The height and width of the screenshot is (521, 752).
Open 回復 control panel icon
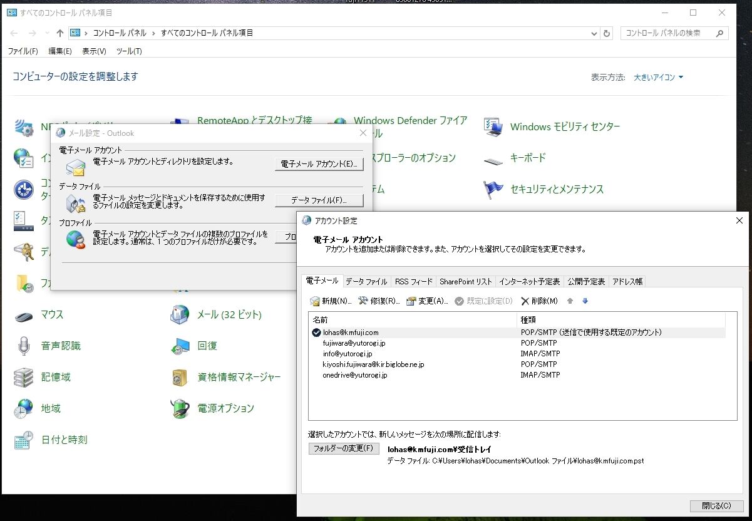[180, 346]
